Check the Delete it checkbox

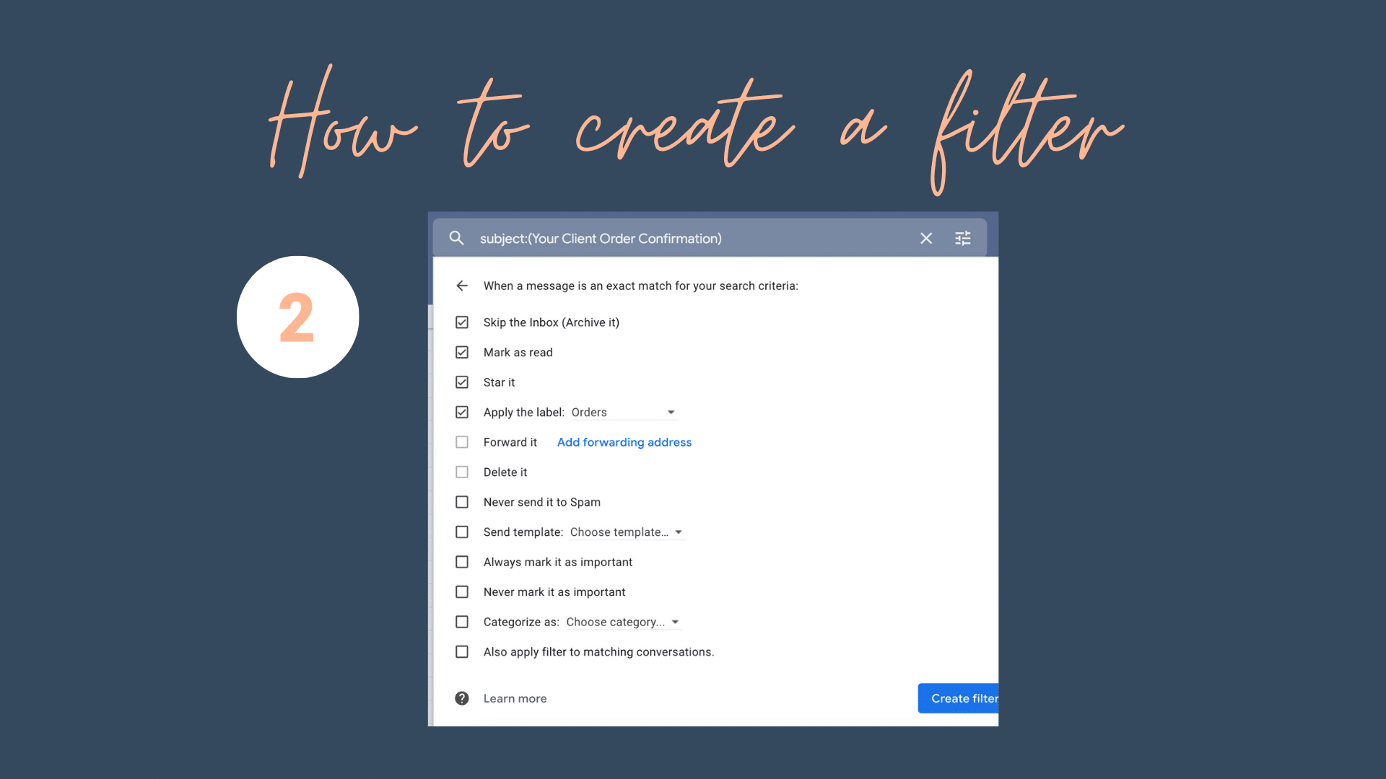462,472
